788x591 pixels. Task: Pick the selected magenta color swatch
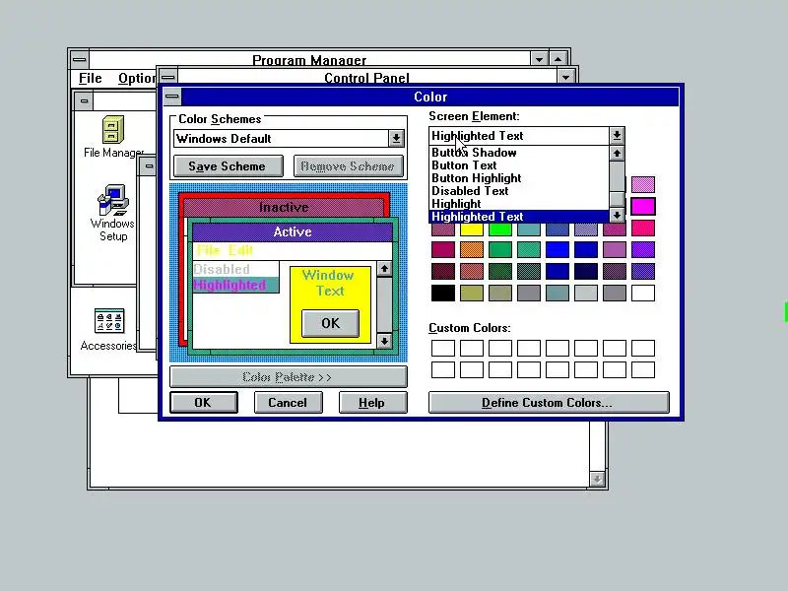[x=643, y=207]
